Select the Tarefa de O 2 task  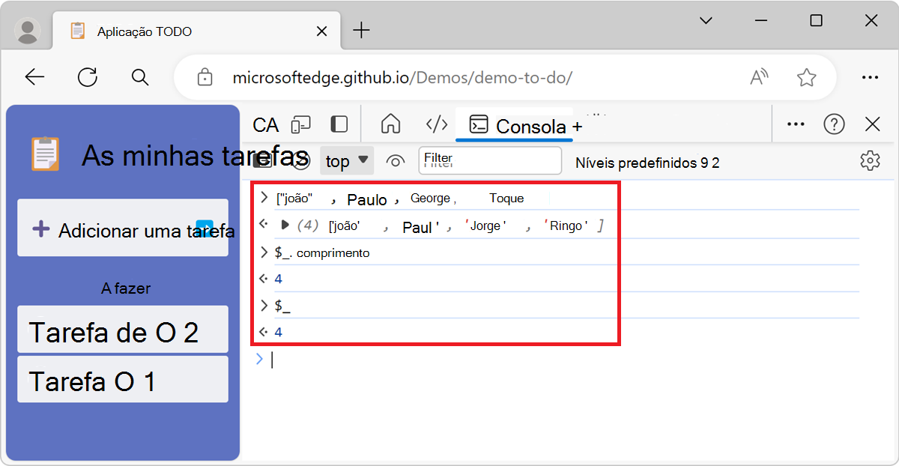point(122,329)
